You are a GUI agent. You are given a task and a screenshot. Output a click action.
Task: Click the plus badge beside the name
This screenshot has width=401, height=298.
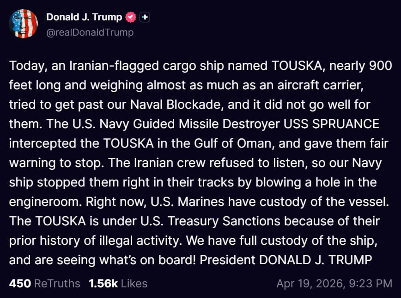click(x=145, y=18)
